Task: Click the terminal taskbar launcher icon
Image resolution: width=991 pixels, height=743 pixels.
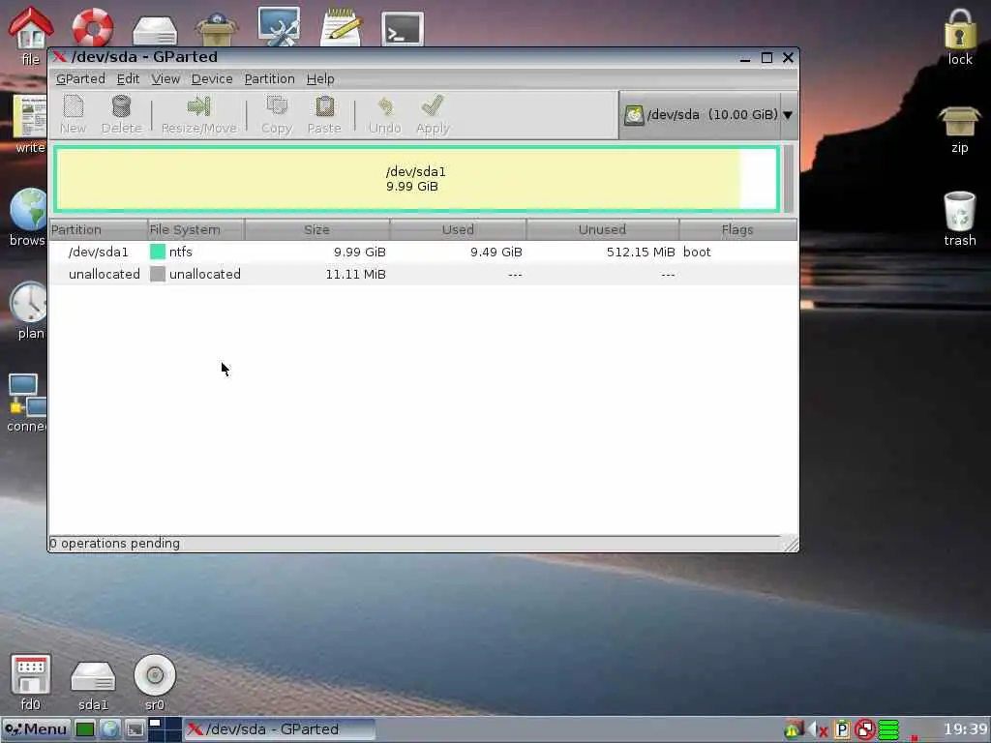Action: click(x=135, y=729)
